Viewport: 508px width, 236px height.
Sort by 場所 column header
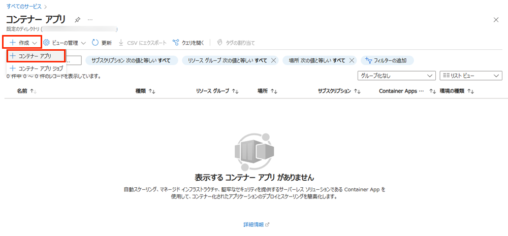coord(267,91)
